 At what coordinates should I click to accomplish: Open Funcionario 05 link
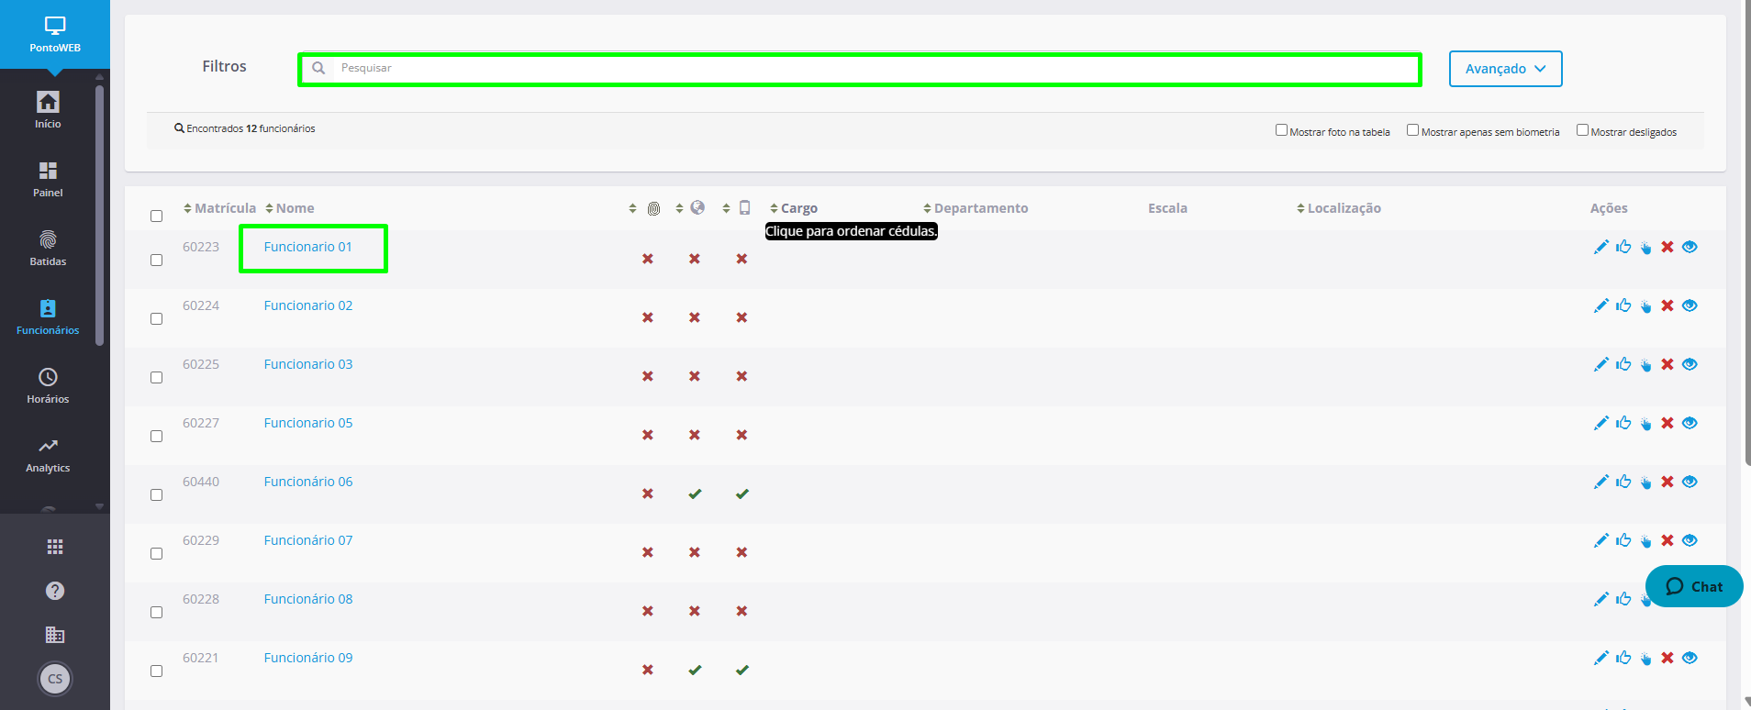point(308,423)
